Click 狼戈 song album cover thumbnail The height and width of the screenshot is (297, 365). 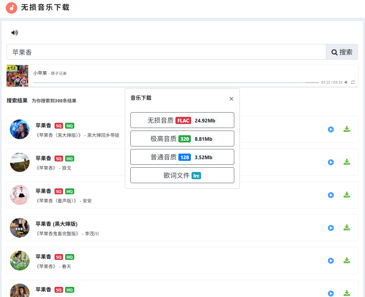pos(20,162)
